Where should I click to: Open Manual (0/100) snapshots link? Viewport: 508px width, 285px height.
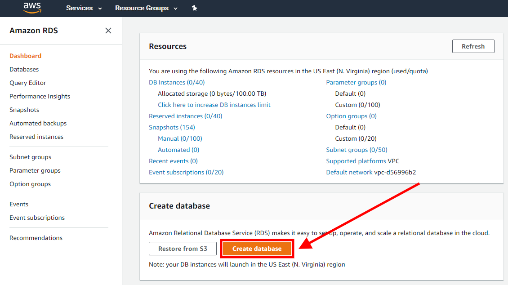tap(180, 138)
